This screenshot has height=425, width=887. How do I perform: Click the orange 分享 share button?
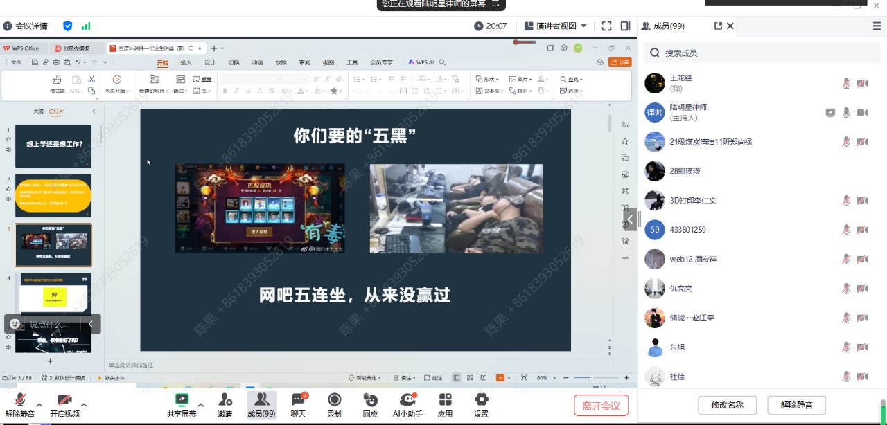[620, 62]
